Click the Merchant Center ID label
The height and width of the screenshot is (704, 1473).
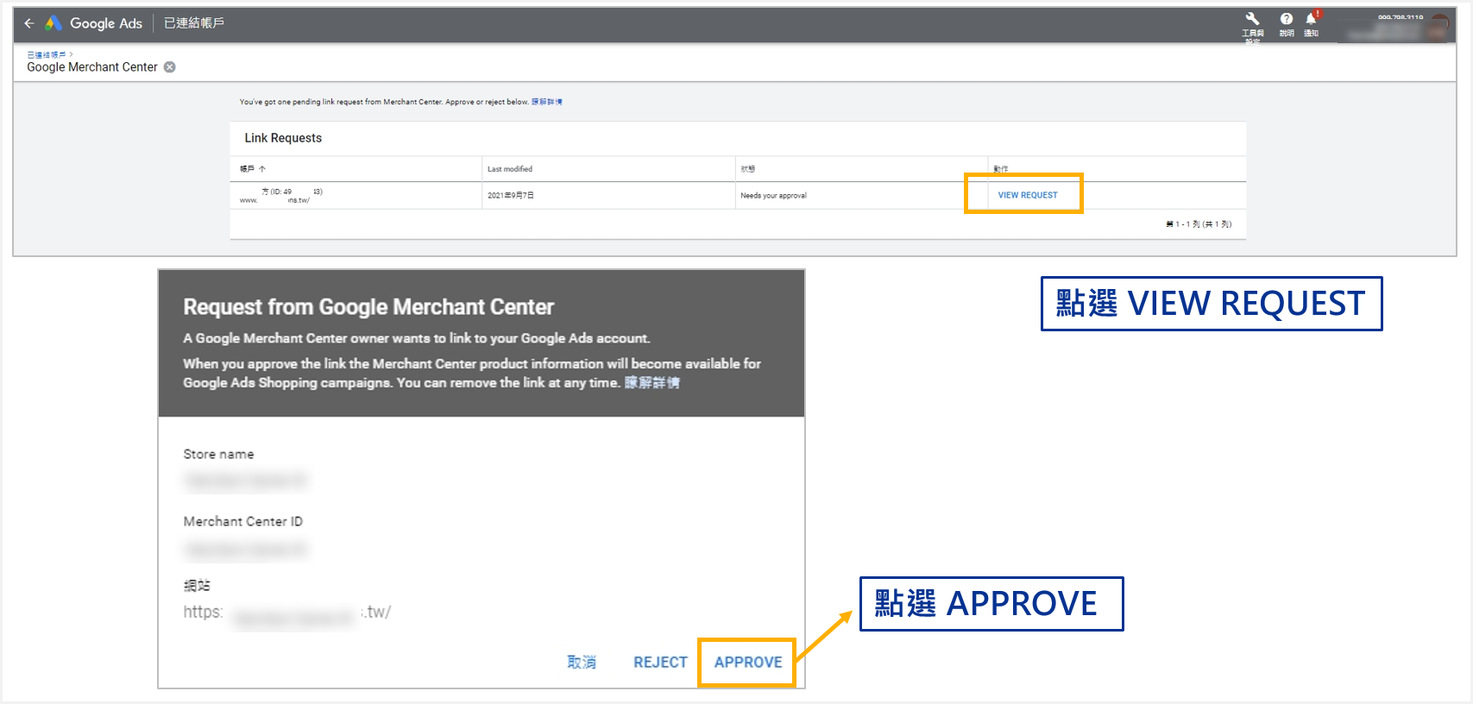coord(243,522)
